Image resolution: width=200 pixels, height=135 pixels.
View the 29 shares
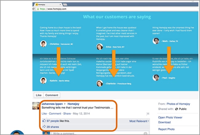[x=53, y=127]
